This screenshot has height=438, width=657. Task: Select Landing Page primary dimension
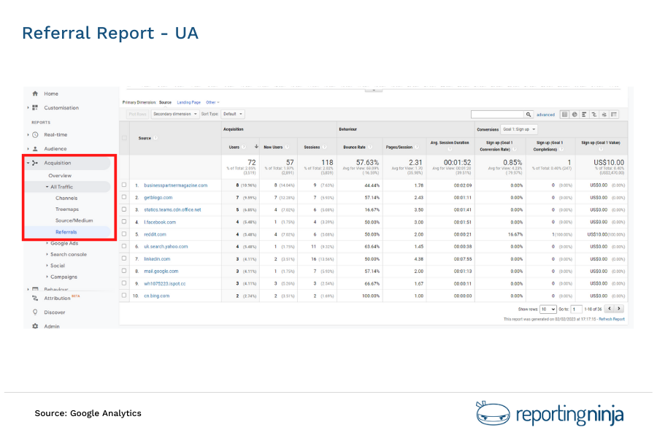pos(188,102)
